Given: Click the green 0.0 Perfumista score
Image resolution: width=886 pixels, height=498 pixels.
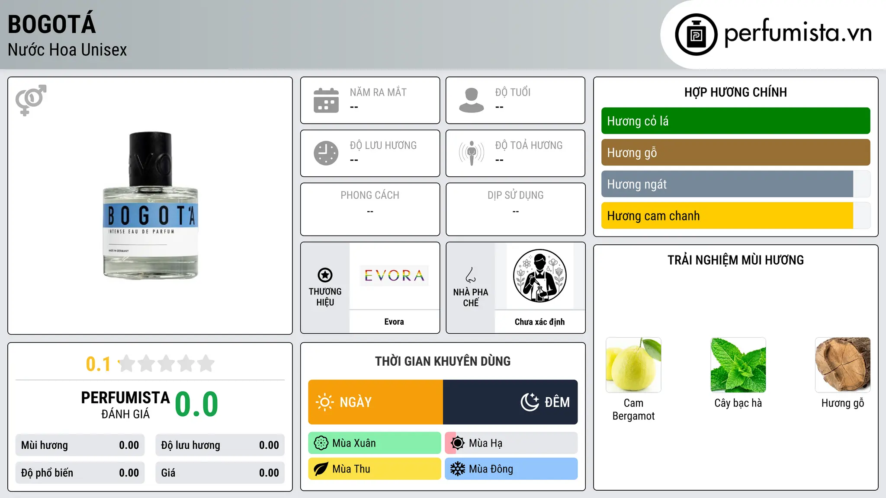Looking at the screenshot, I should coord(197,404).
